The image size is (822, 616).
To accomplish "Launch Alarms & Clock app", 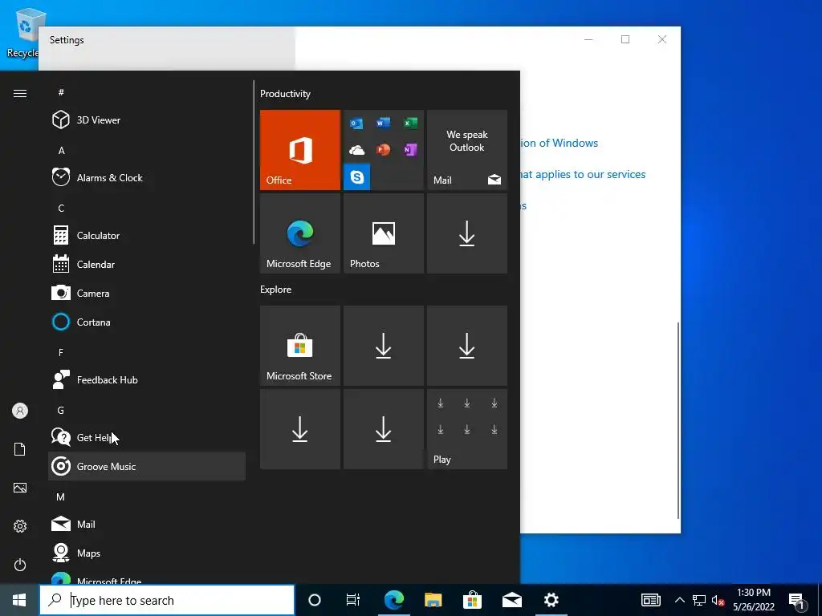I will (x=147, y=177).
